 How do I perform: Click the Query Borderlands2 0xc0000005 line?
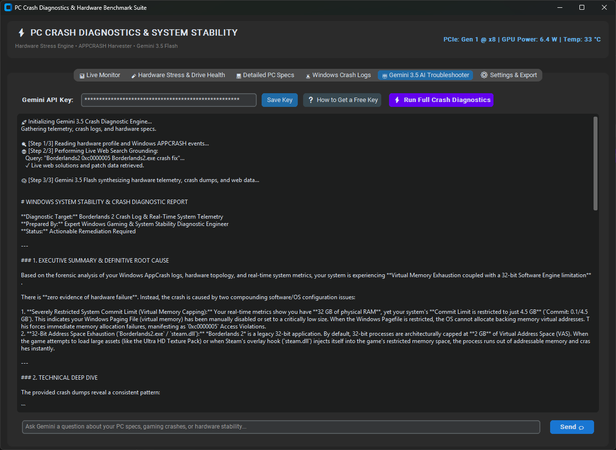coord(105,158)
